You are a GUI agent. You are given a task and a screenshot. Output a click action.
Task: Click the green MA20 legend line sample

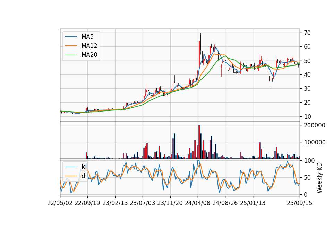tap(71, 55)
